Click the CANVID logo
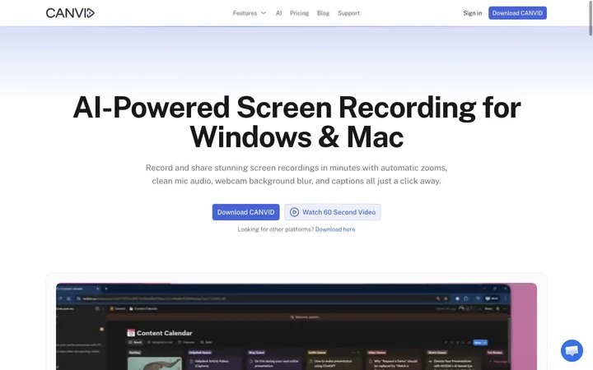Viewport: 593px width, 370px height. click(70, 13)
